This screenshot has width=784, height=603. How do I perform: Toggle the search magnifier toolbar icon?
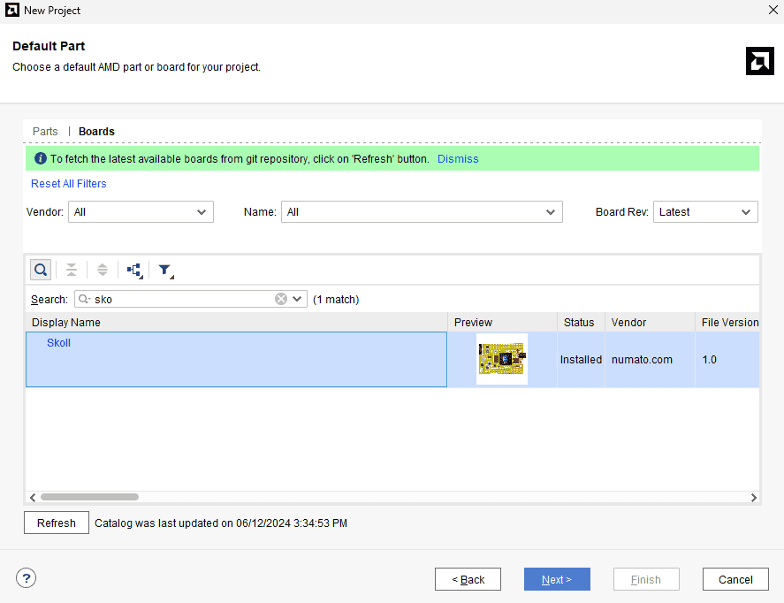pyautogui.click(x=41, y=270)
